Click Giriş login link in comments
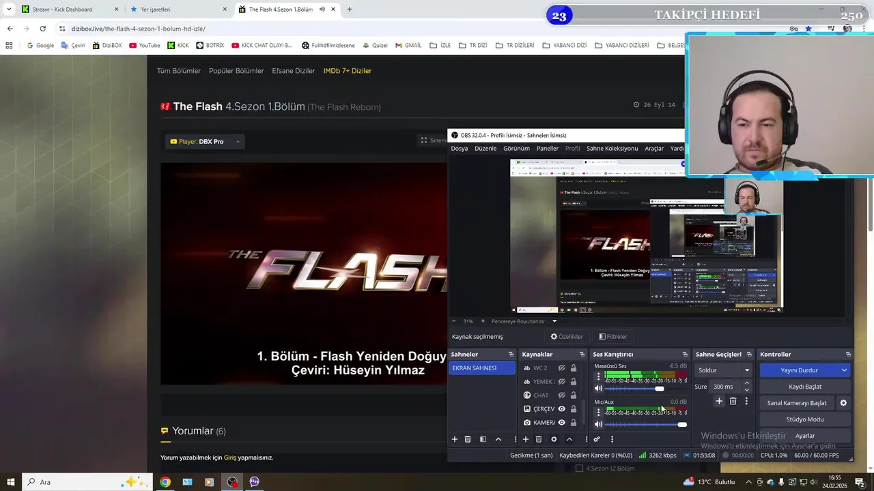The width and height of the screenshot is (874, 491). click(230, 458)
